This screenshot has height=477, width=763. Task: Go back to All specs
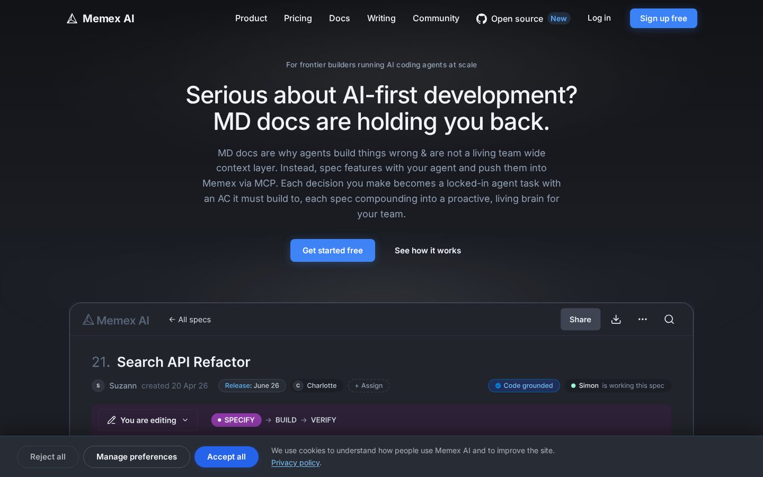pyautogui.click(x=190, y=320)
